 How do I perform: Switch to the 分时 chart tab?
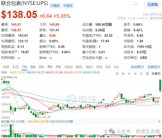point(6,67)
